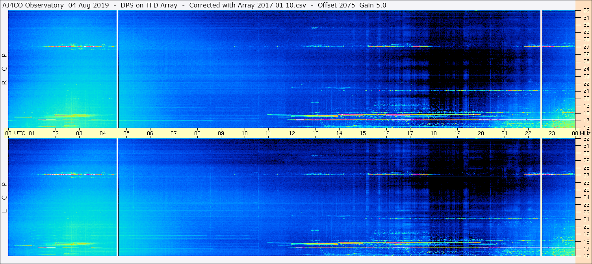Screen dimensions: 592x264
Task: Click the RCP axis label
Action: [4, 69]
